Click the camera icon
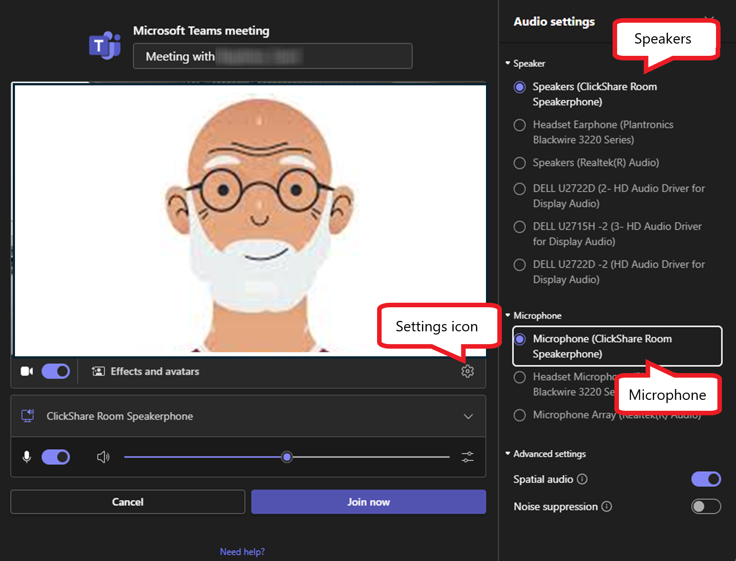 tap(27, 371)
